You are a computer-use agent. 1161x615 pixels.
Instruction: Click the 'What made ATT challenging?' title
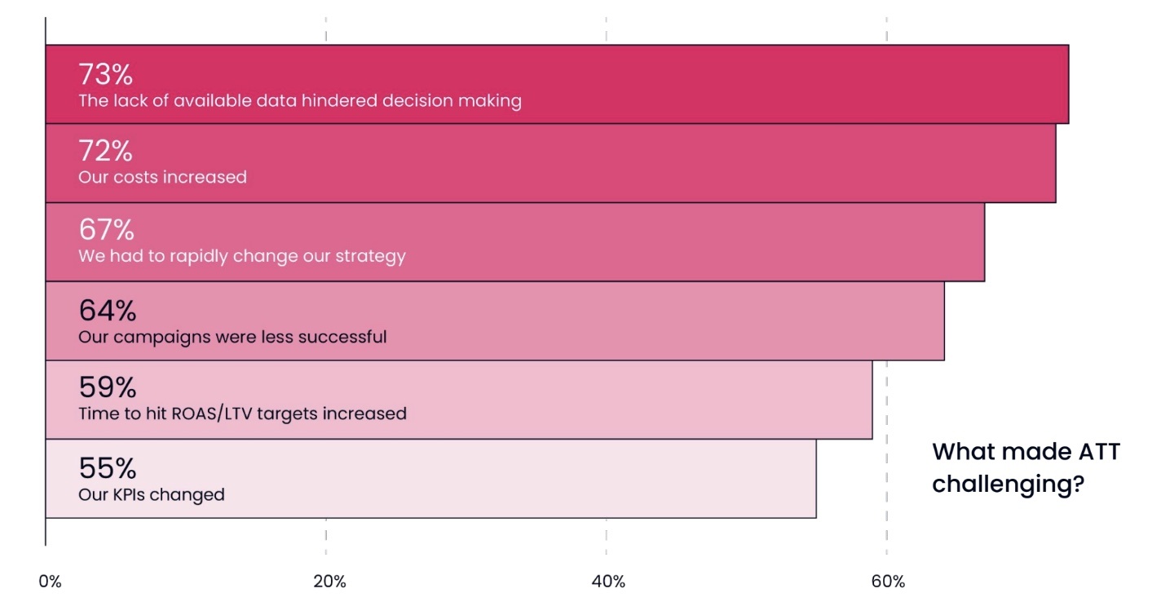pos(1026,467)
